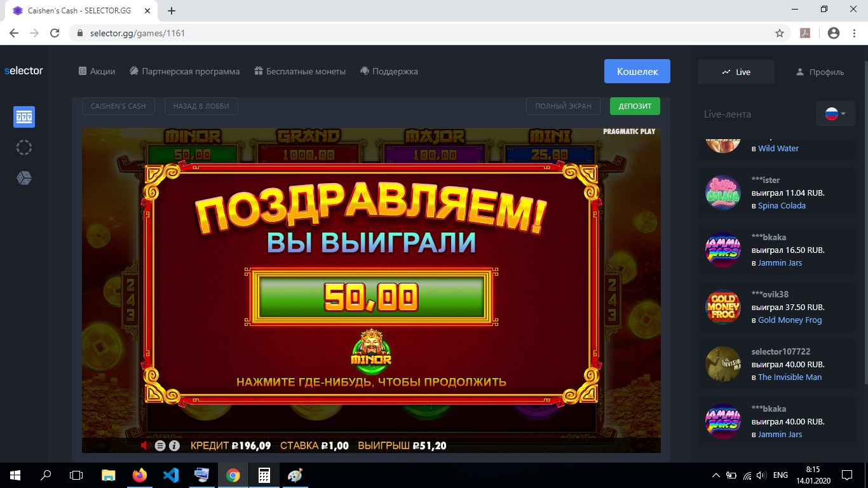Open a new browser tab
This screenshot has width=868, height=488.
[172, 11]
